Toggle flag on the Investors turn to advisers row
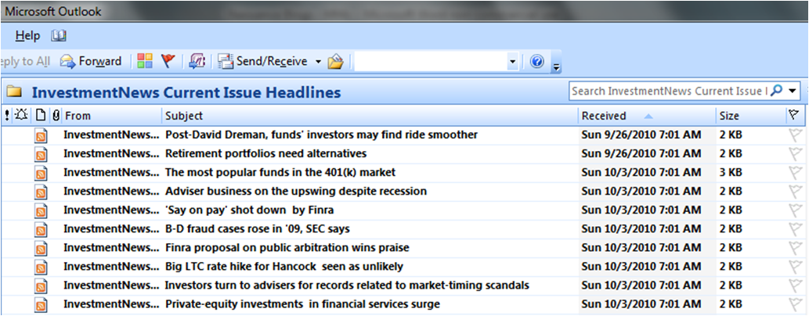This screenshot has height=316, width=809. pos(795,286)
